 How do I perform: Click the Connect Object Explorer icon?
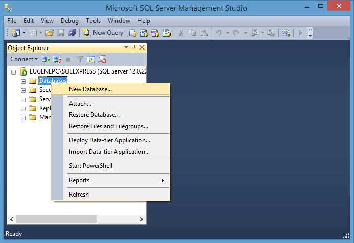point(46,59)
